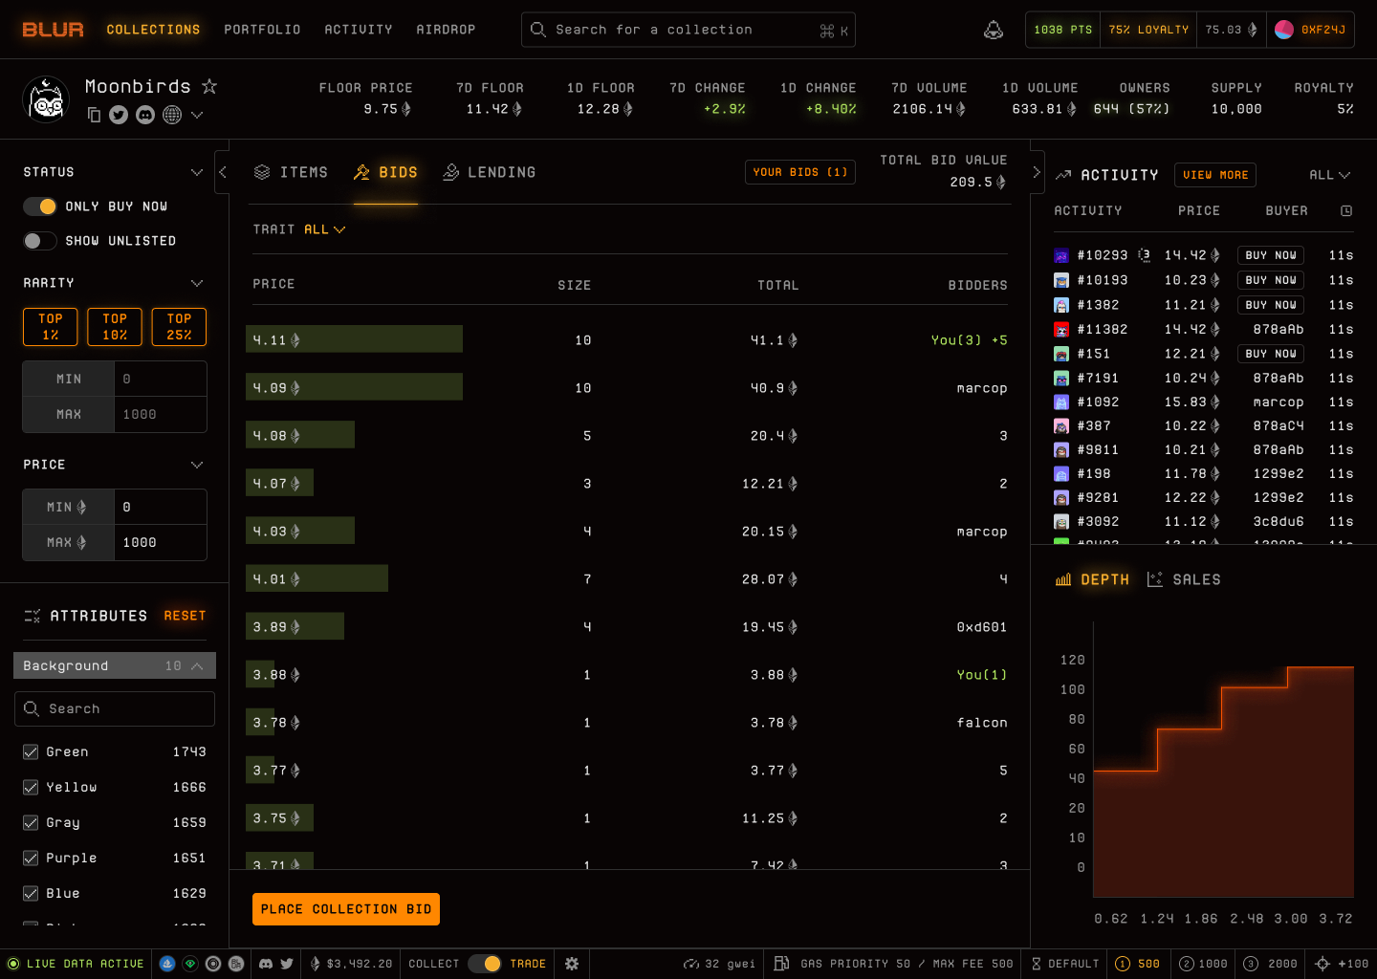Open the notifications bell icon
1377x979 pixels.
click(x=994, y=31)
